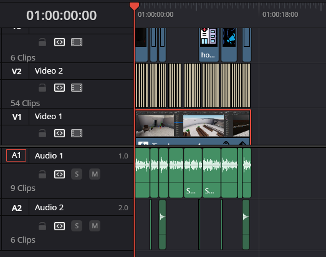
Task: Select the second Audio 1 clip labeled S...
Action: tap(212, 173)
